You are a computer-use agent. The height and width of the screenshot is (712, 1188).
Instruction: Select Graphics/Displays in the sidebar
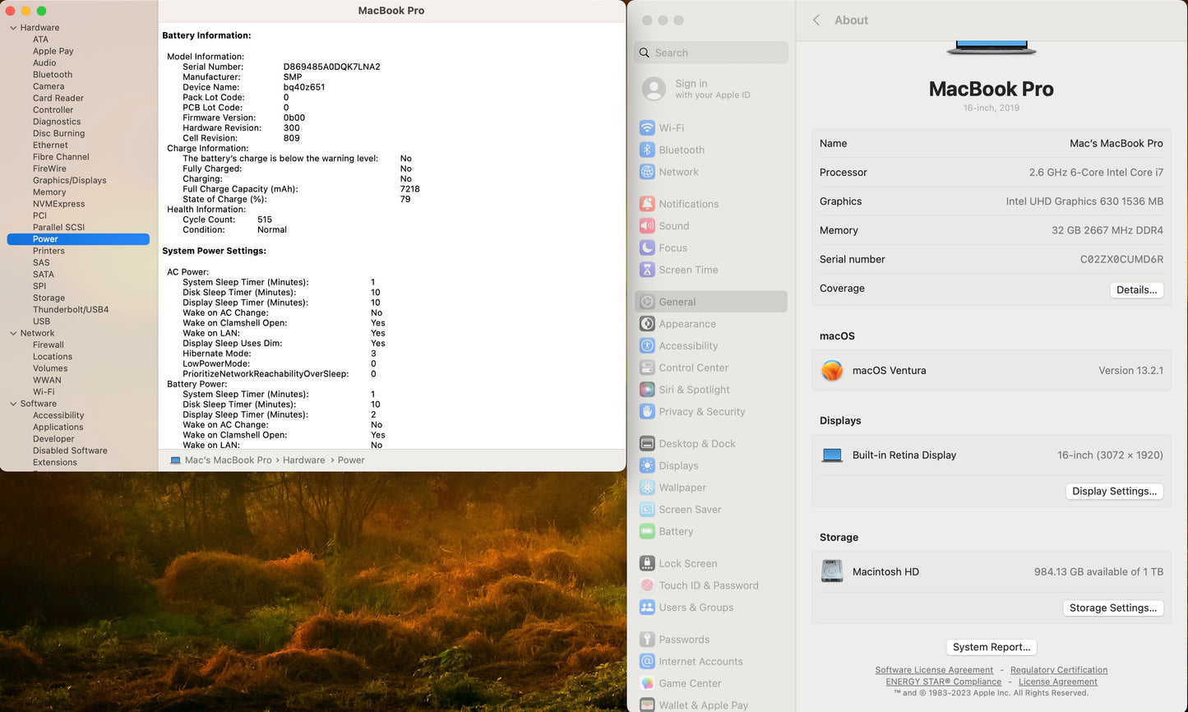tap(70, 181)
